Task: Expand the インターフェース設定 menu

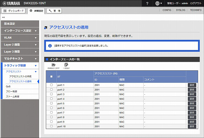Action: 20,31
